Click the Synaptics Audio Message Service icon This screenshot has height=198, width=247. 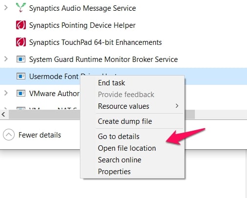coord(21,8)
